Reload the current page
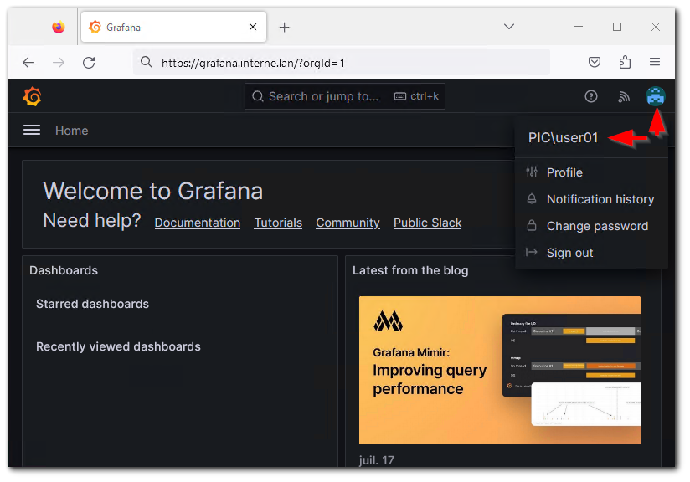Image resolution: width=690 pixels, height=482 pixels. [89, 63]
